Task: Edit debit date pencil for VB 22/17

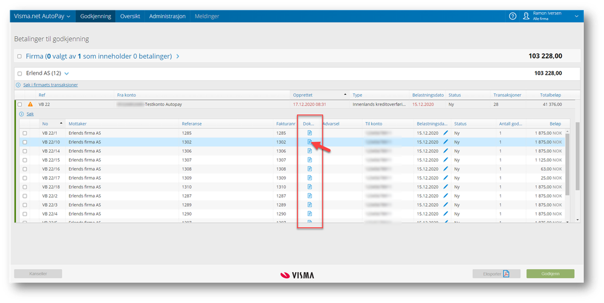Action: tap(446, 177)
